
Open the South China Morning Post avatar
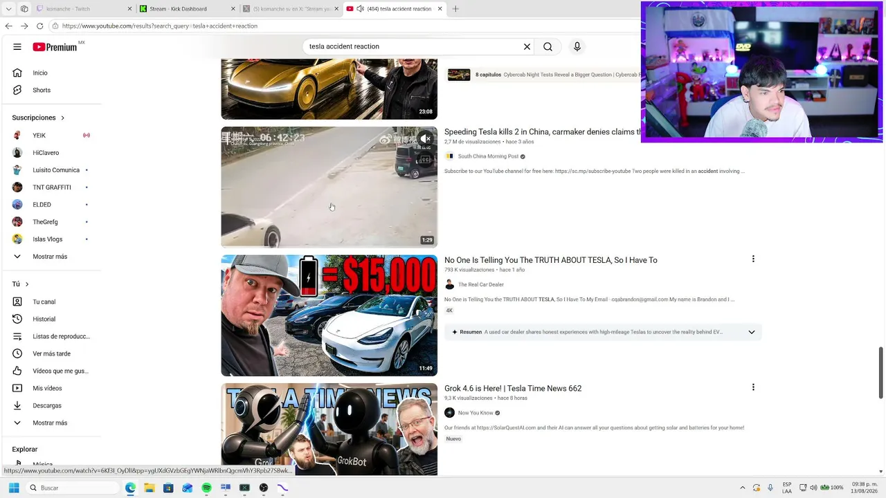(x=450, y=156)
